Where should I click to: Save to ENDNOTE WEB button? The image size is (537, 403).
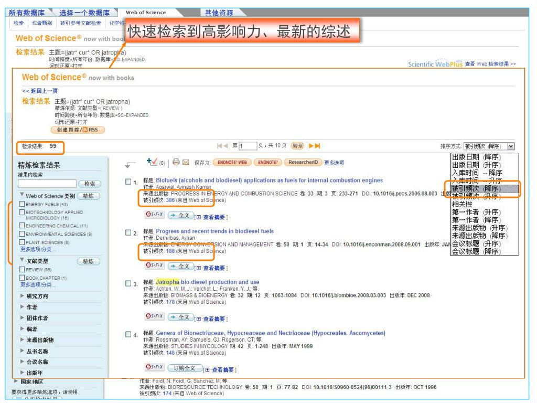(x=232, y=163)
